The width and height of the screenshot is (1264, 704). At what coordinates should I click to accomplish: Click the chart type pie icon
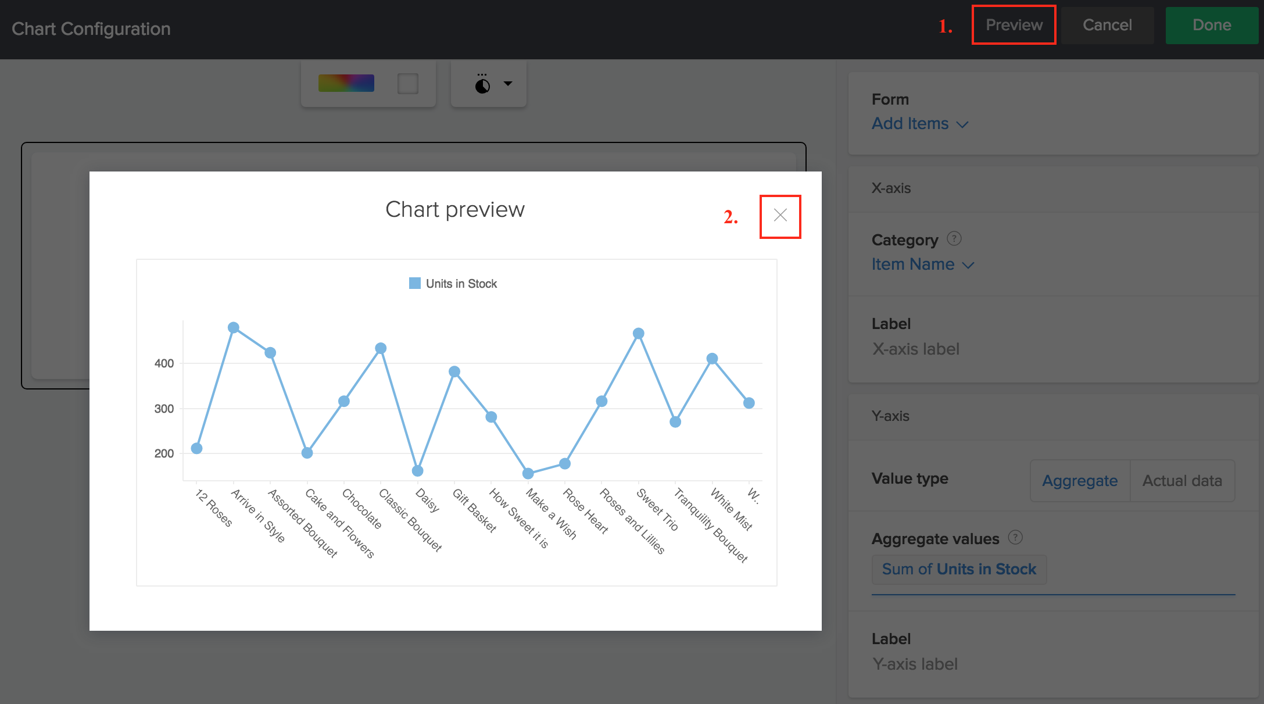pyautogui.click(x=482, y=85)
